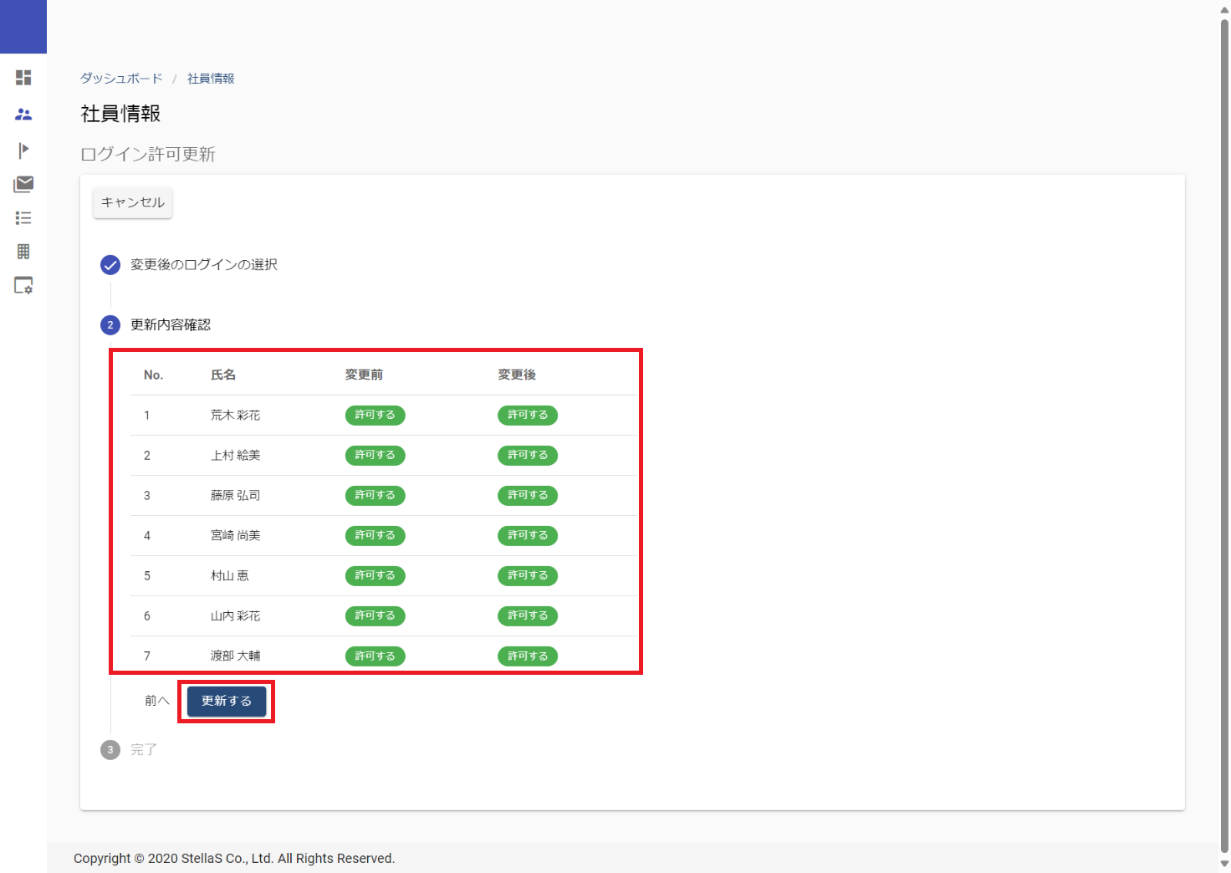Open the table grid sidebar icon
Viewport: 1231px width, 873px height.
pos(23,252)
